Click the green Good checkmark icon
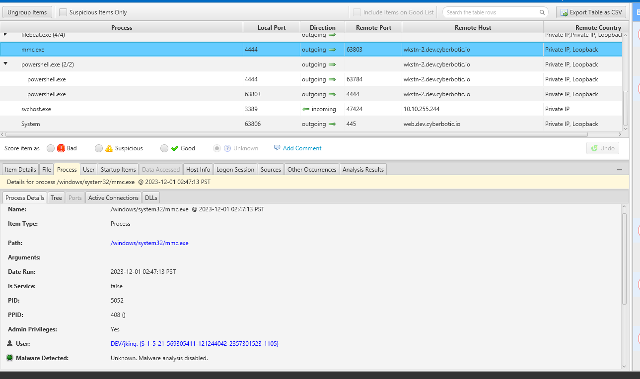640x379 pixels. coord(174,148)
